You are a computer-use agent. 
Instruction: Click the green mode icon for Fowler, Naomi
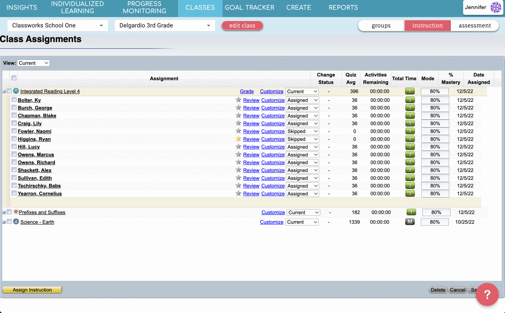[x=410, y=131]
